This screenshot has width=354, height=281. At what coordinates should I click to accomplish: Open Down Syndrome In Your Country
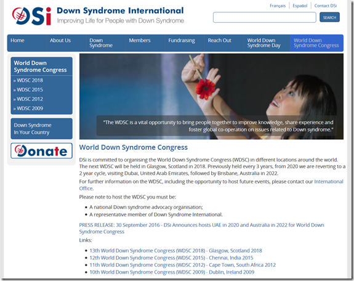pos(41,129)
